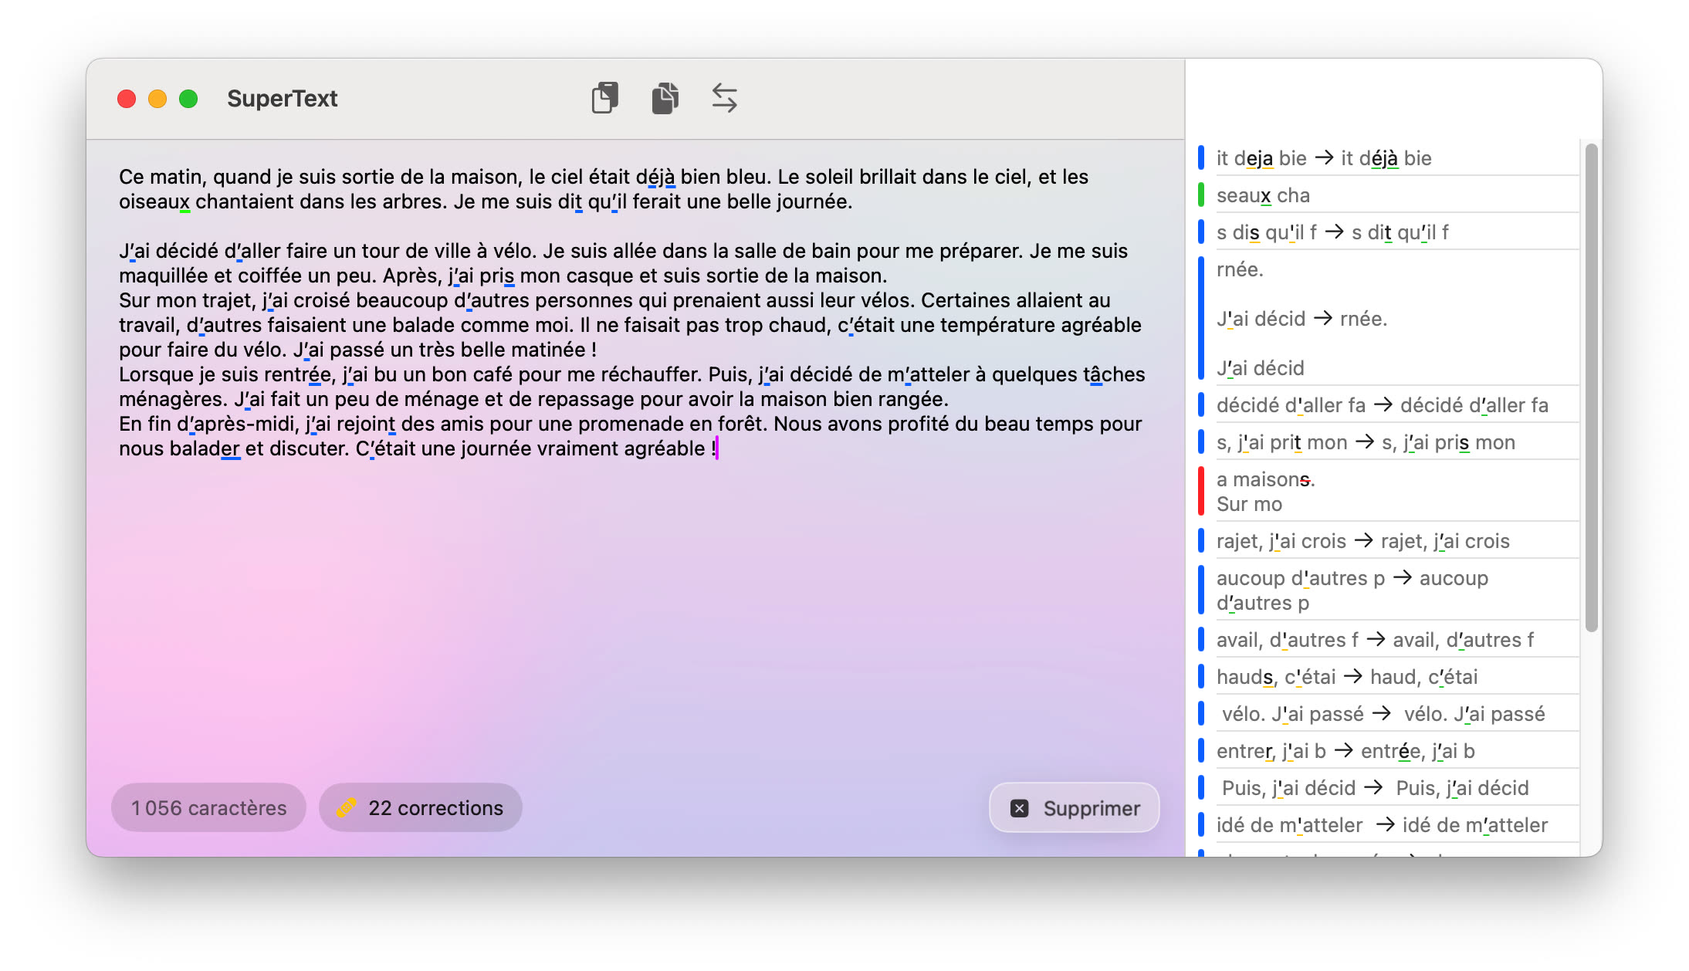Click the copy documents icon in the toolbar
This screenshot has width=1689, height=971.
click(664, 97)
